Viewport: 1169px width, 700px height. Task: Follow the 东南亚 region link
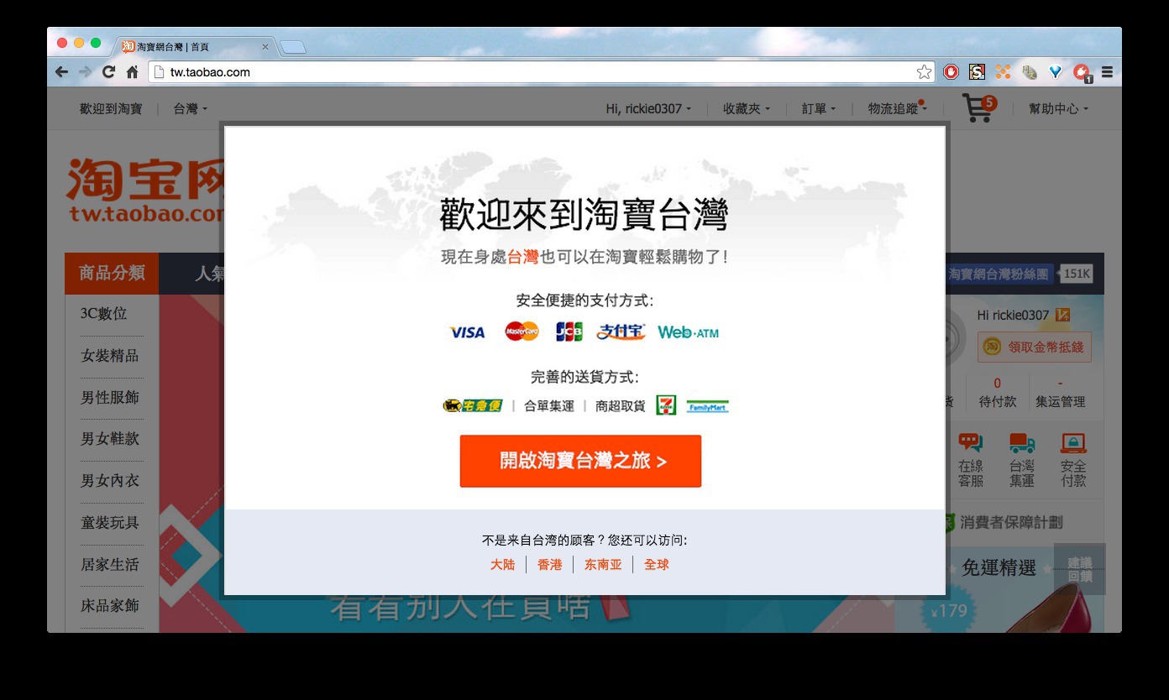[x=603, y=565]
